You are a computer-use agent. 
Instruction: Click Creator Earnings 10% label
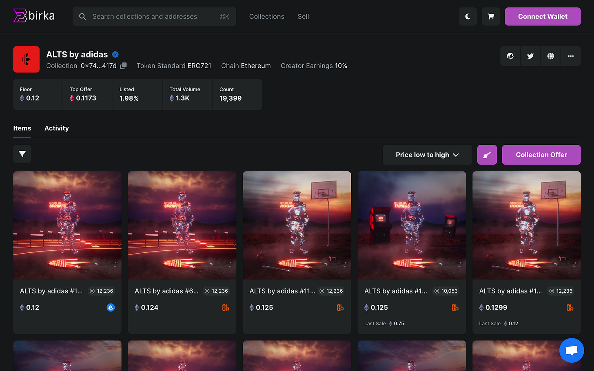(x=314, y=66)
